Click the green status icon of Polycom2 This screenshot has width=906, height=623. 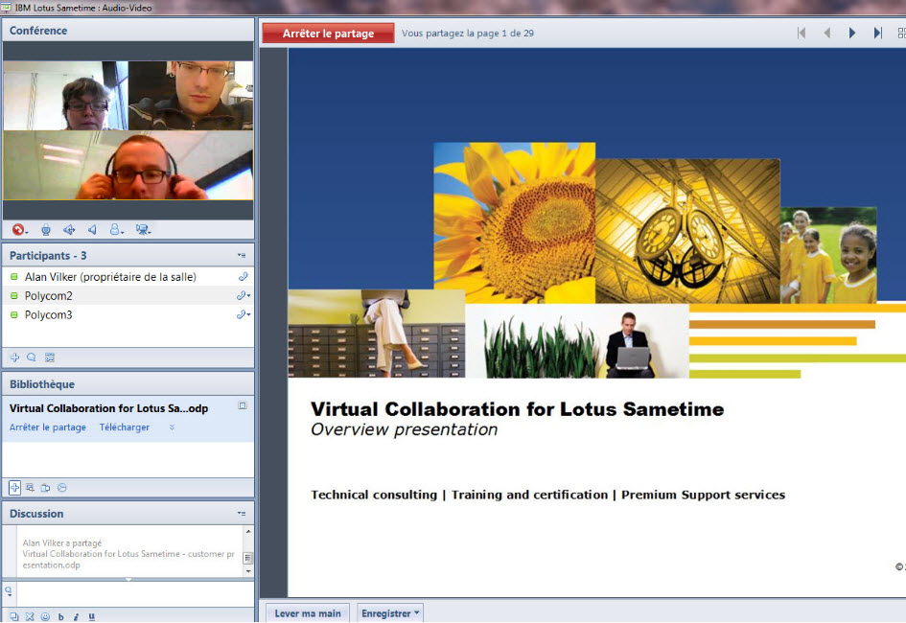tap(14, 295)
